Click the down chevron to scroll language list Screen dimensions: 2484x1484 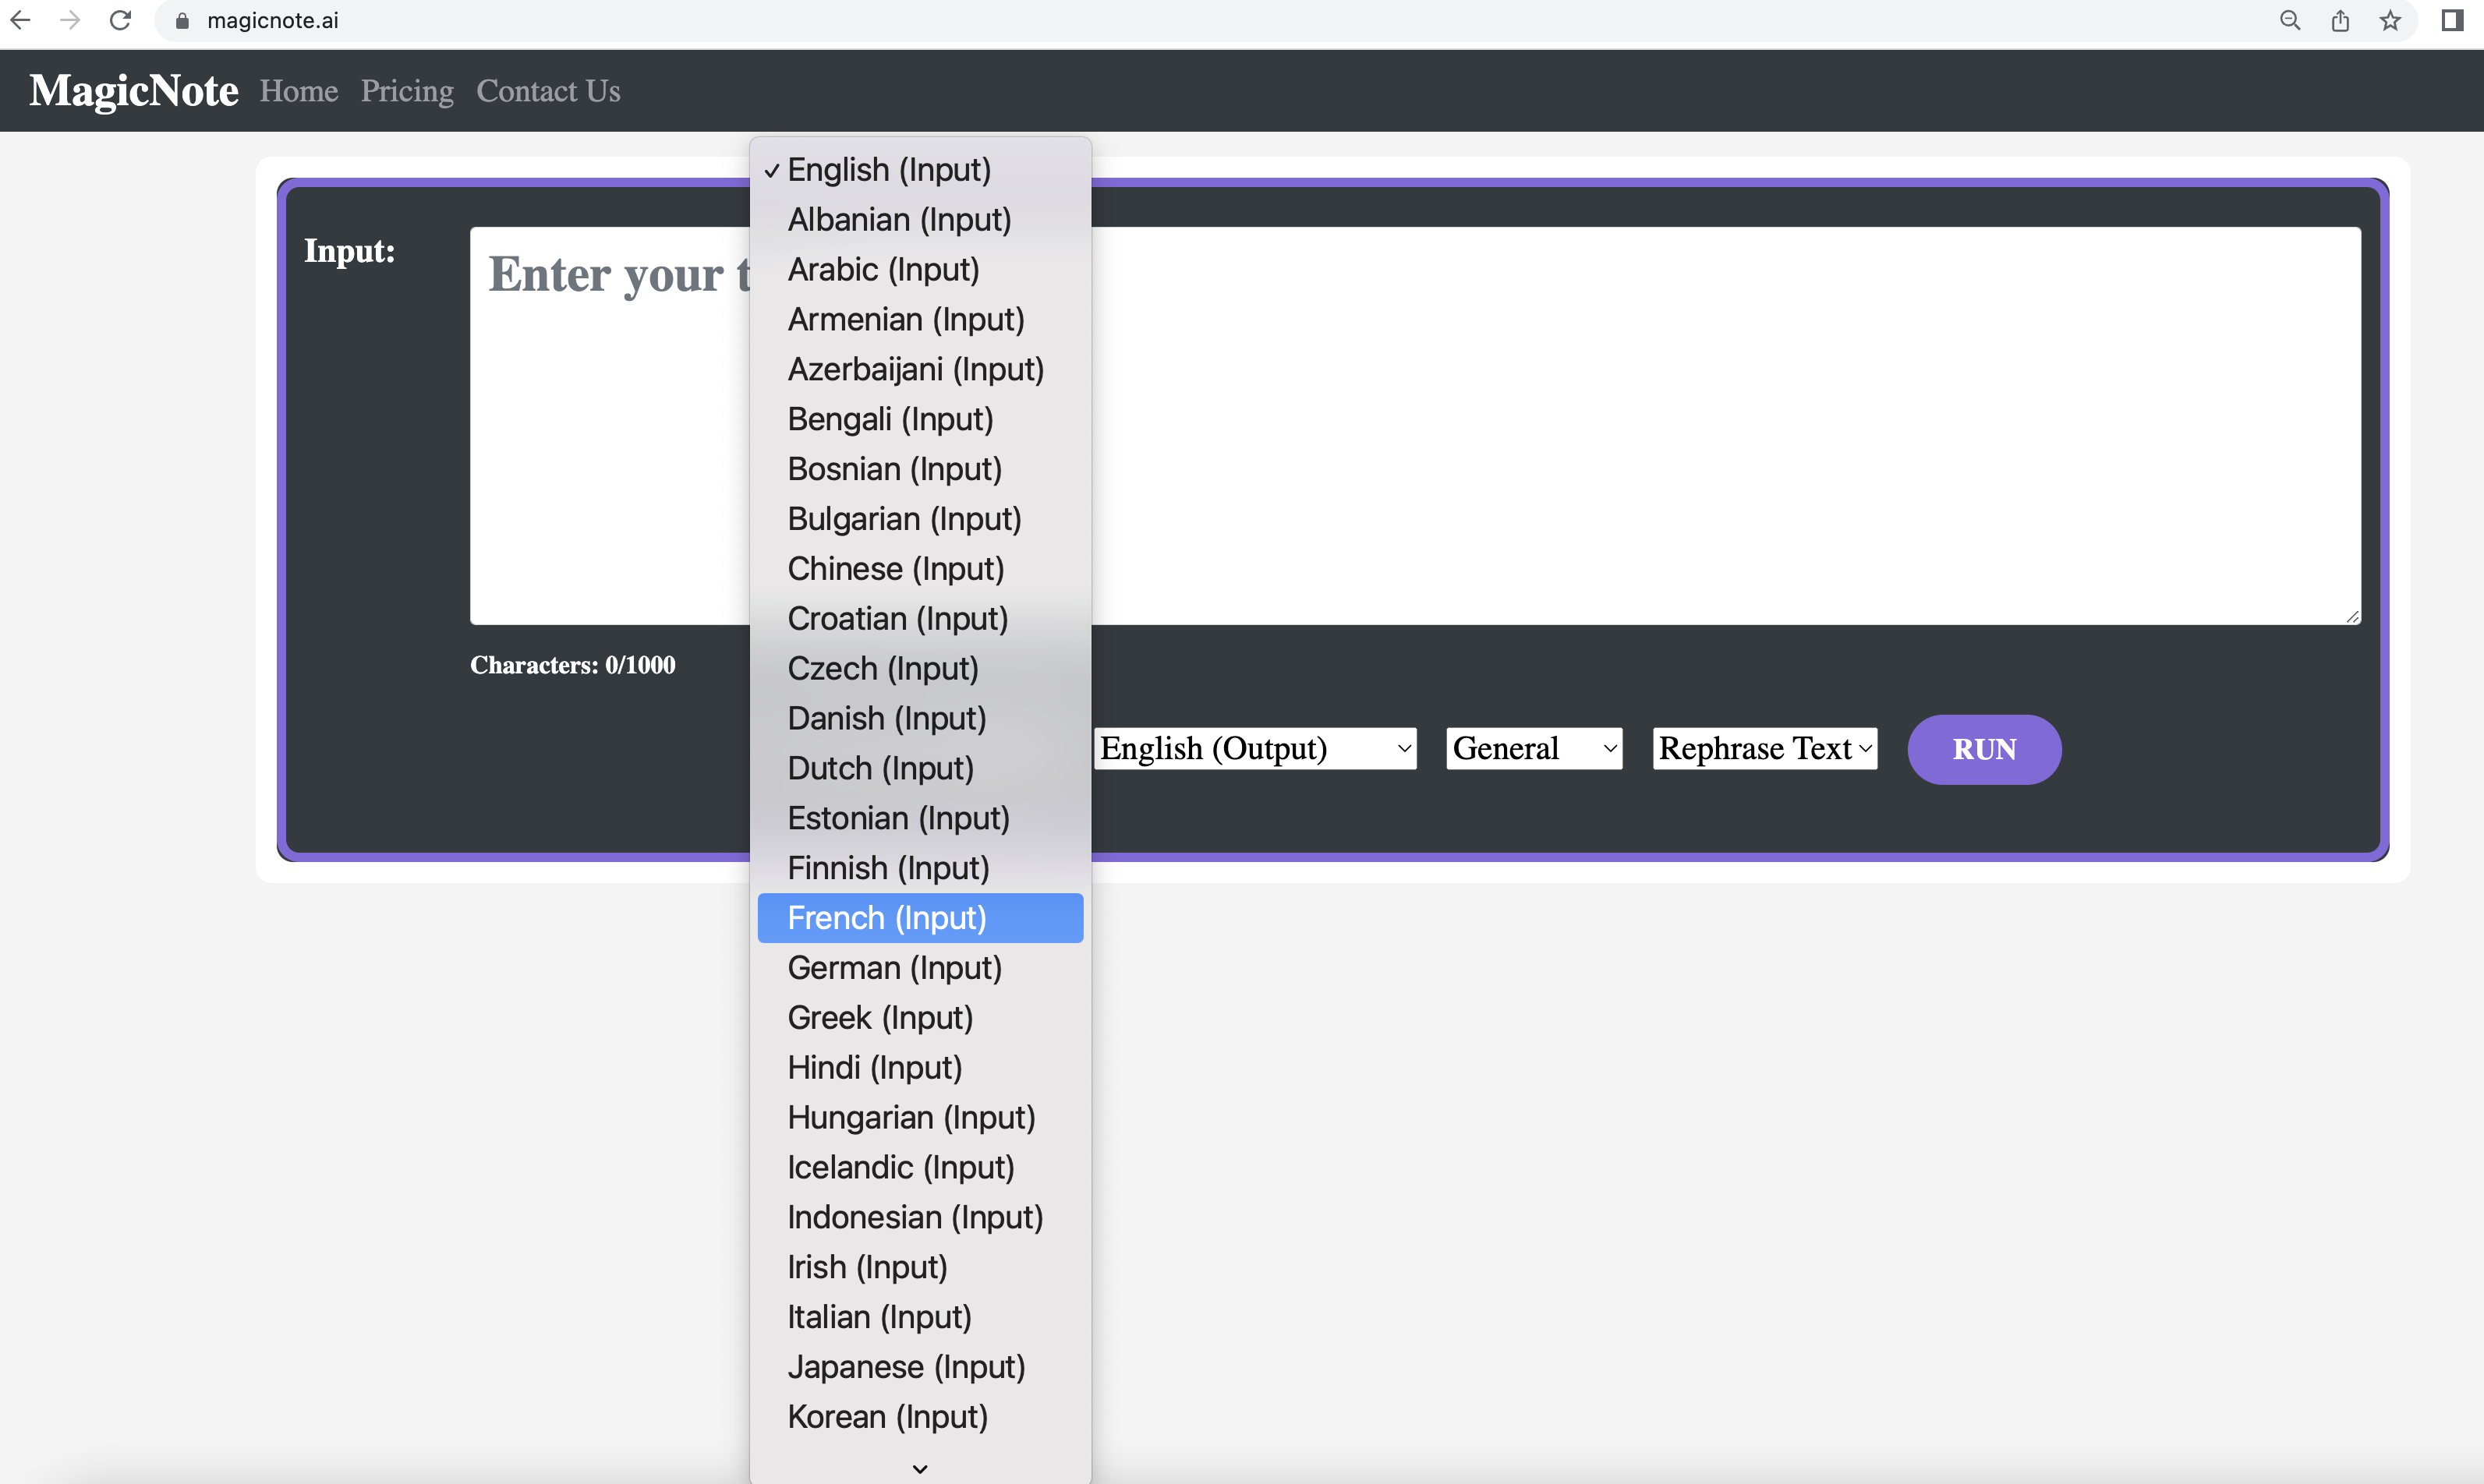(x=920, y=1469)
